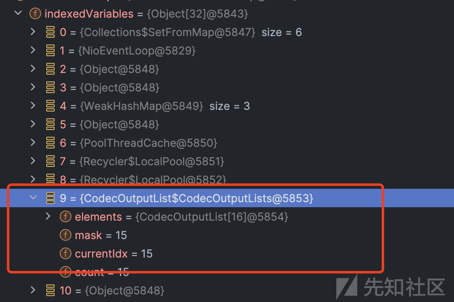
Task: Select the WeakHashMap@5849 row
Action: pyautogui.click(x=227, y=106)
